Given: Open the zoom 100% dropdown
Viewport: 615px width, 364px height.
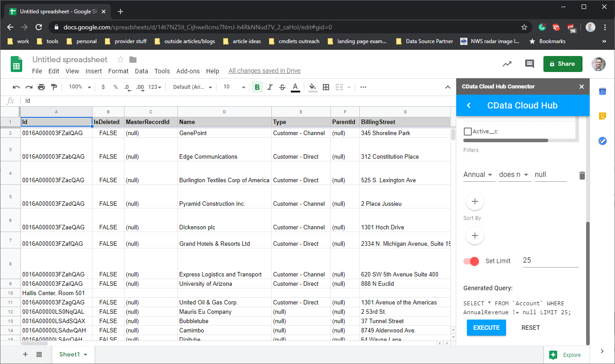Looking at the screenshot, I should coord(80,87).
